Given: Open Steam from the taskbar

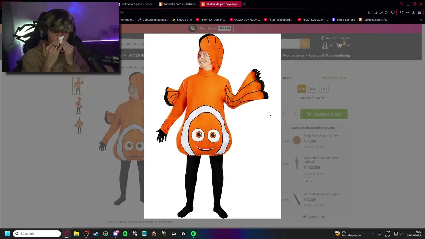Looking at the screenshot, I should click(x=96, y=234).
